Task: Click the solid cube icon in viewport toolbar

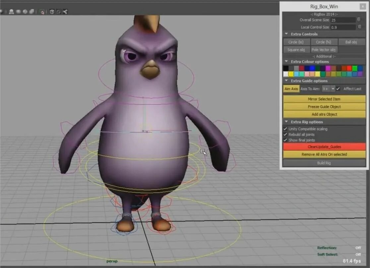Action: coord(52,12)
